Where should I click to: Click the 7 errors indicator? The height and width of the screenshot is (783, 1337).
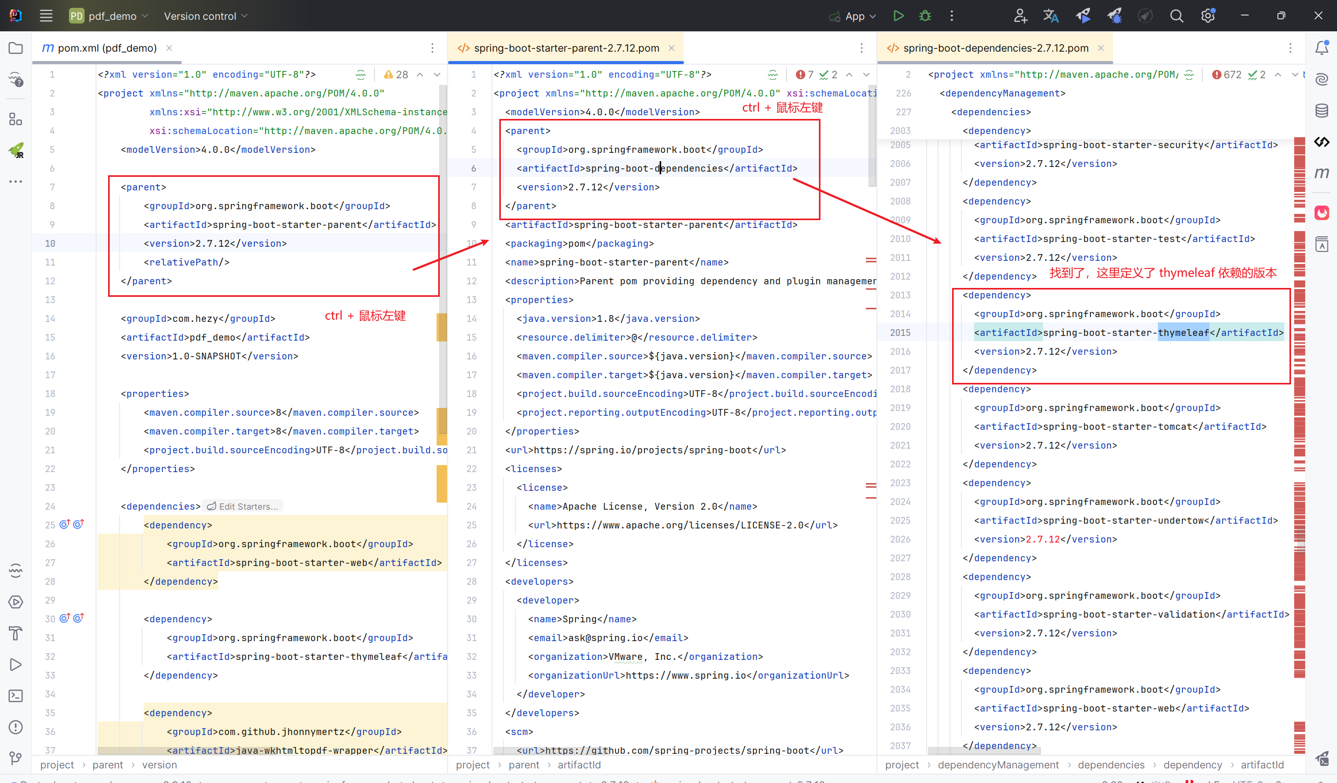pyautogui.click(x=805, y=75)
